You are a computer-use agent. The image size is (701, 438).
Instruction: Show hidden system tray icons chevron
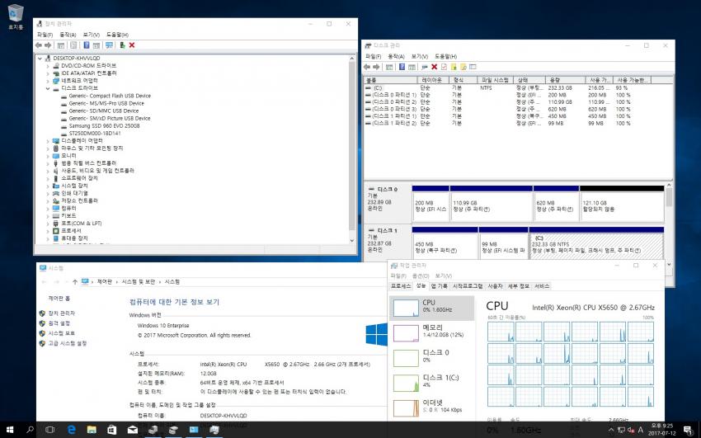click(x=611, y=430)
